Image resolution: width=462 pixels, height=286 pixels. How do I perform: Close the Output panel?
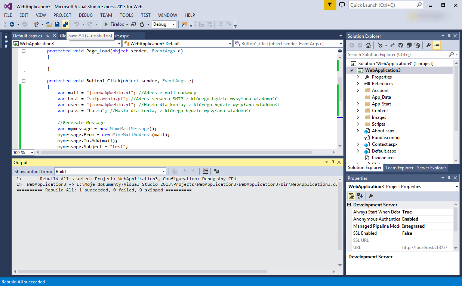coord(339,163)
